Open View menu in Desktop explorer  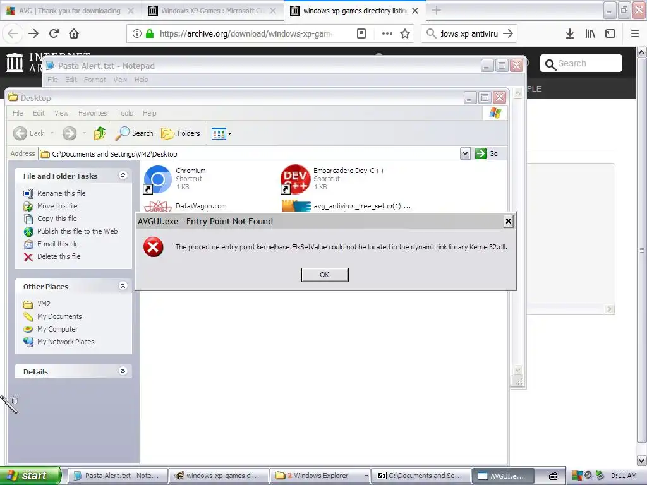point(61,113)
